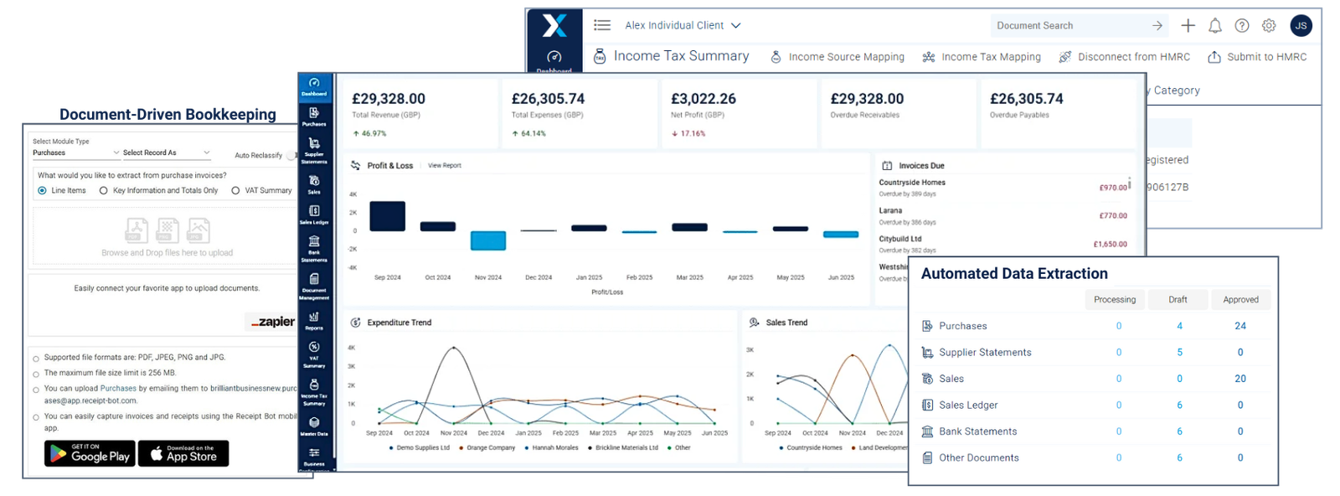Click the Download on the App Store button

(x=183, y=453)
